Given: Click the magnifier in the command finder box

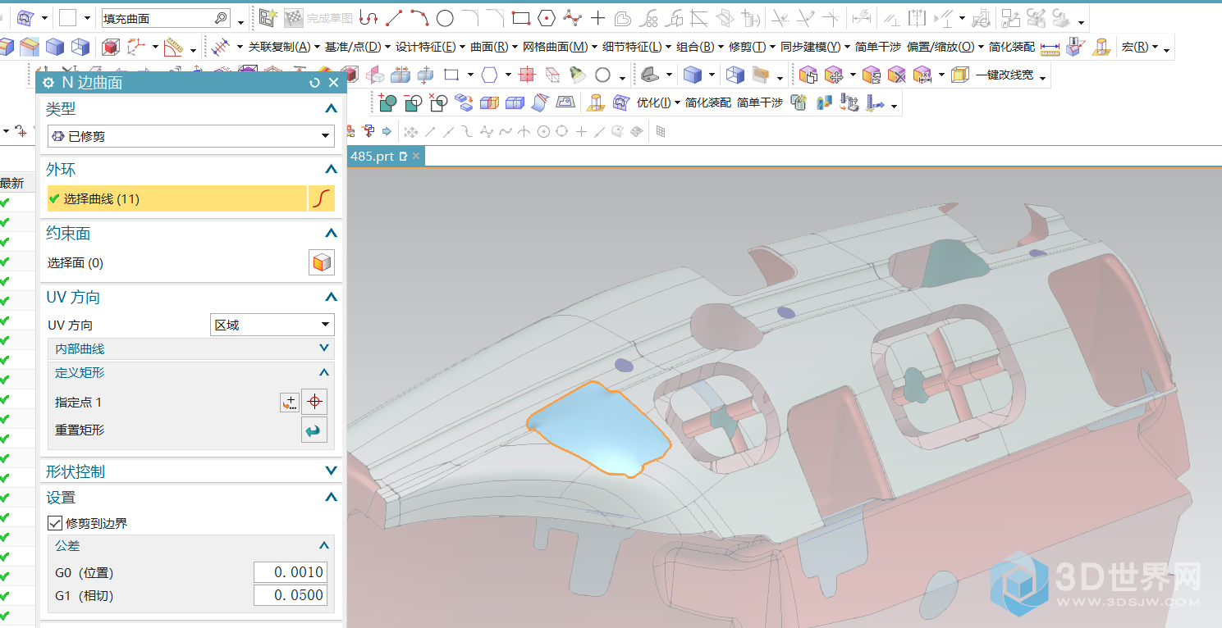Looking at the screenshot, I should pyautogui.click(x=221, y=18).
